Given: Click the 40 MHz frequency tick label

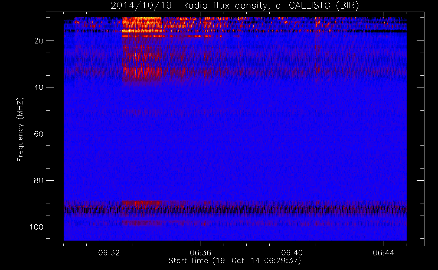Looking at the screenshot, I should coord(39,87).
